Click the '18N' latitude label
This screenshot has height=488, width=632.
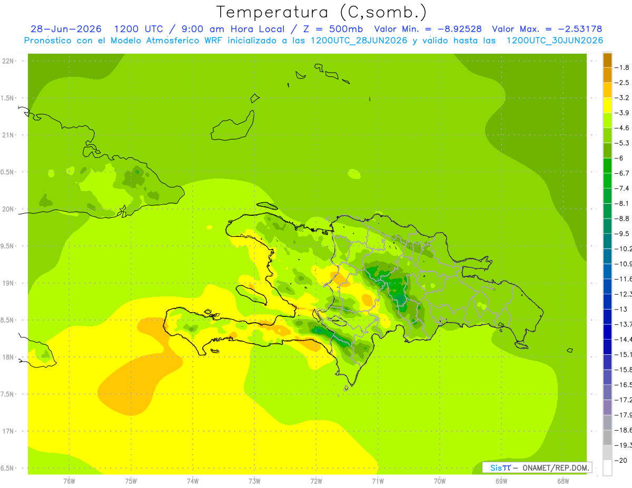8,357
